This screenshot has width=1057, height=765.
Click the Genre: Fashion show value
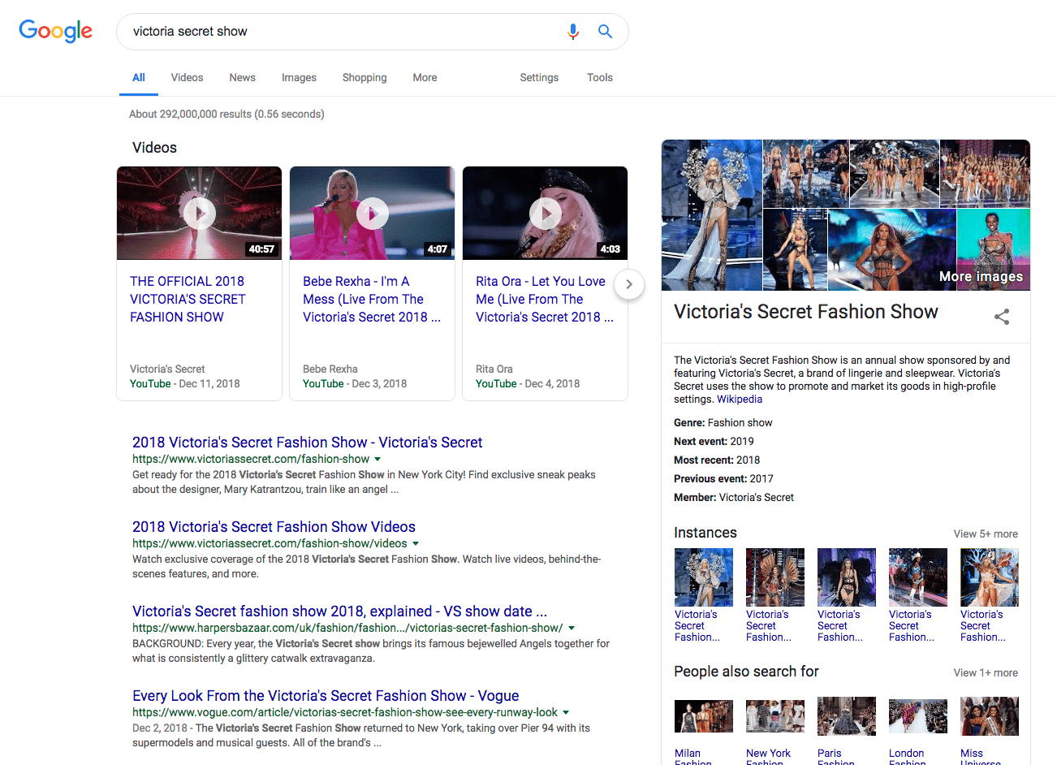pos(740,423)
